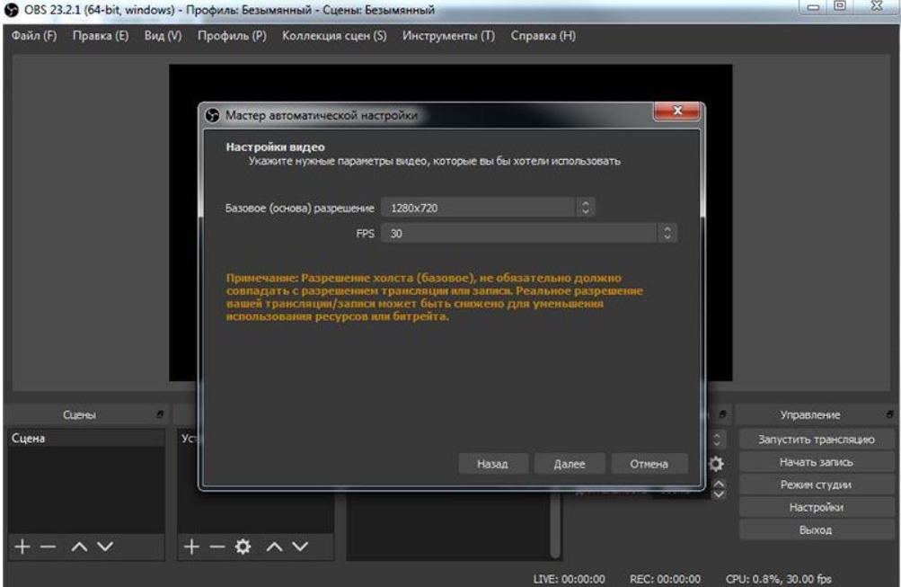
Task: Move scene up in Scenes panel
Action: click(79, 547)
